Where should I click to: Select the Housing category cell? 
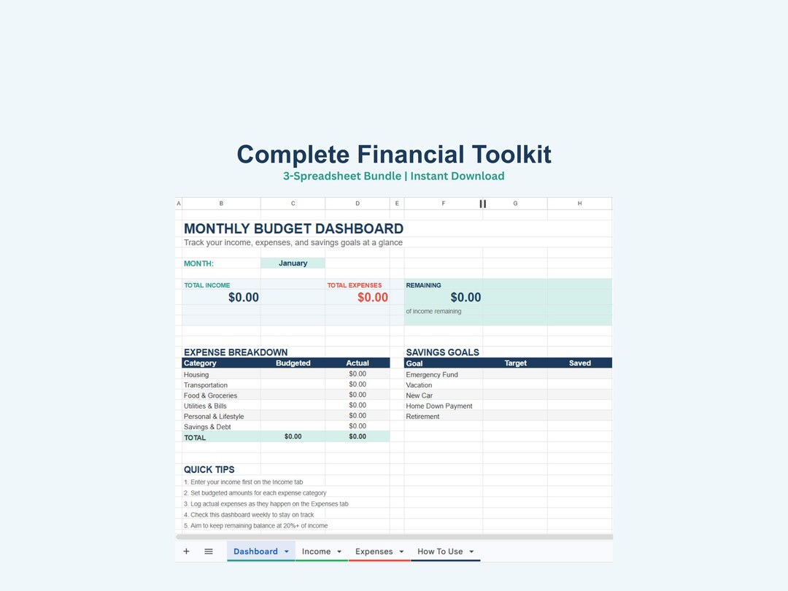click(x=221, y=374)
